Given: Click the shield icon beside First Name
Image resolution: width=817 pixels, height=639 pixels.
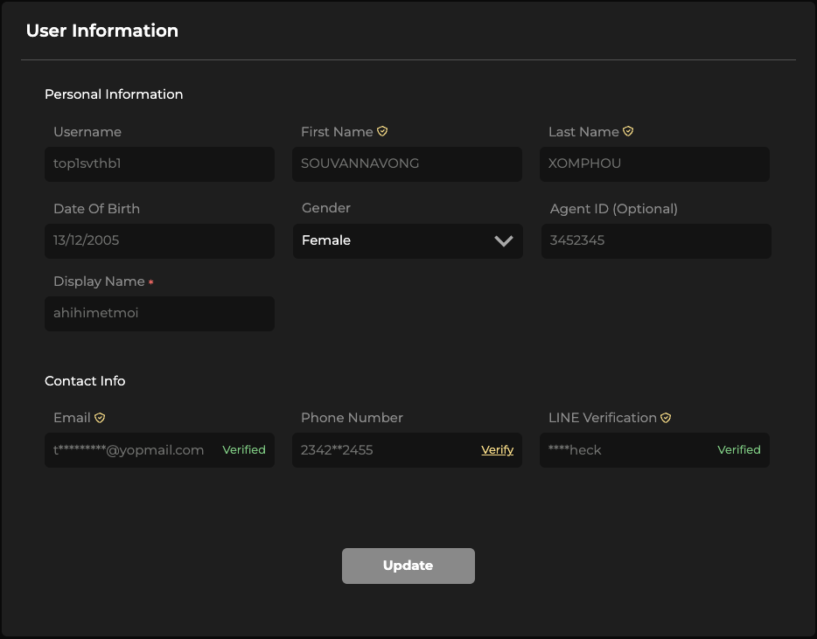Looking at the screenshot, I should click(382, 132).
